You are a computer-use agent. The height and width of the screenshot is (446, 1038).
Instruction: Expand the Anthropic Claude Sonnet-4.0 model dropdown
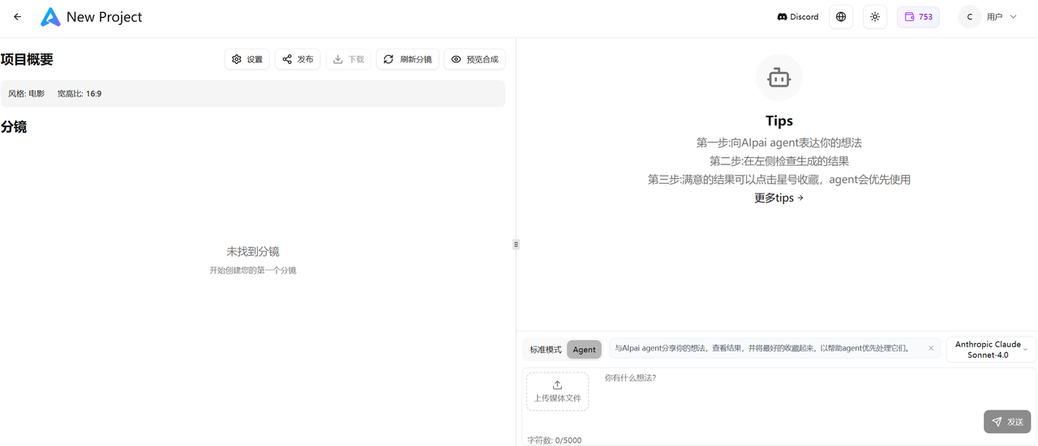point(990,350)
